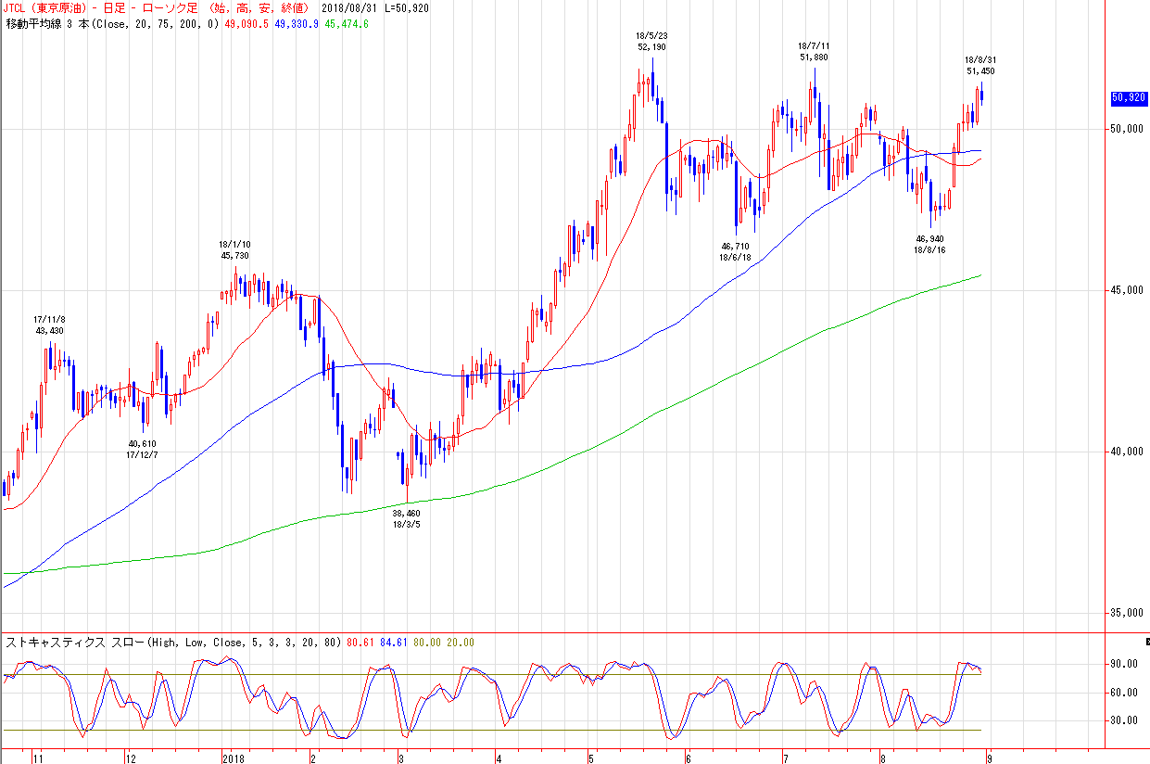The height and width of the screenshot is (764, 1150).
Task: Click the 45,000 price axis label
Action: (x=1128, y=290)
